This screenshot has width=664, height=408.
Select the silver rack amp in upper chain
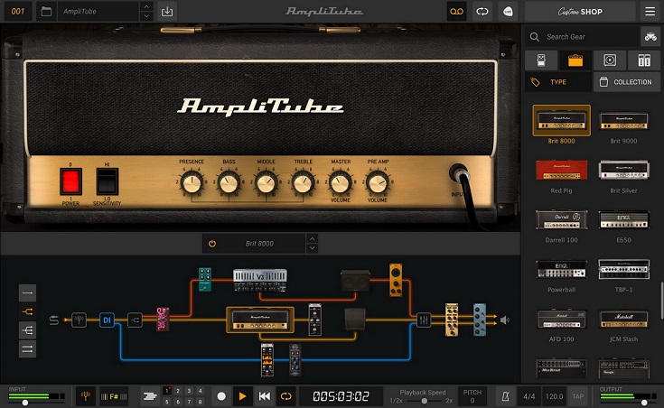click(260, 280)
